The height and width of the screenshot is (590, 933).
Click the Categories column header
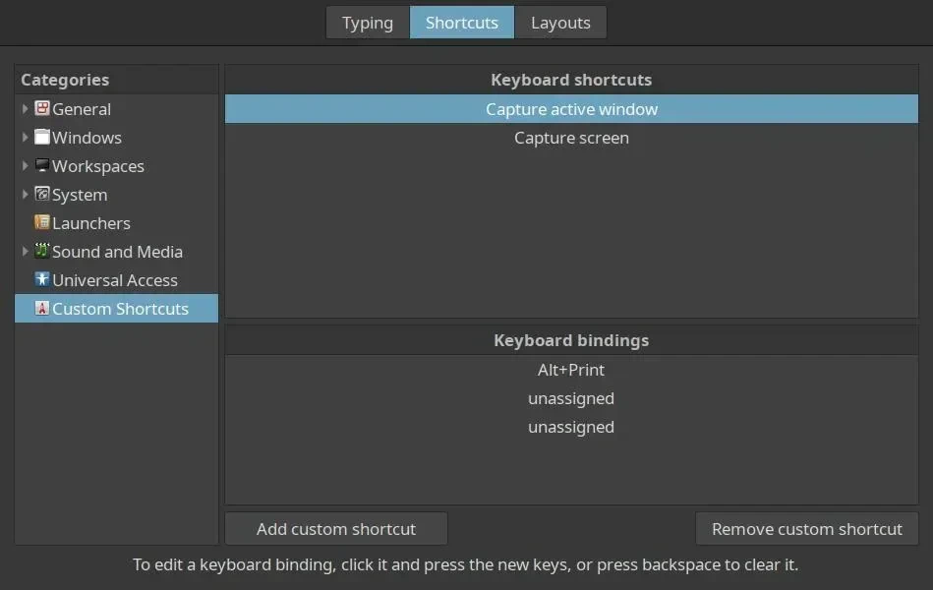click(x=117, y=80)
